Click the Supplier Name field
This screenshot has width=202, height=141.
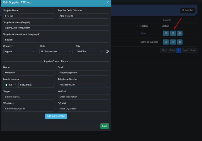point(29,16)
